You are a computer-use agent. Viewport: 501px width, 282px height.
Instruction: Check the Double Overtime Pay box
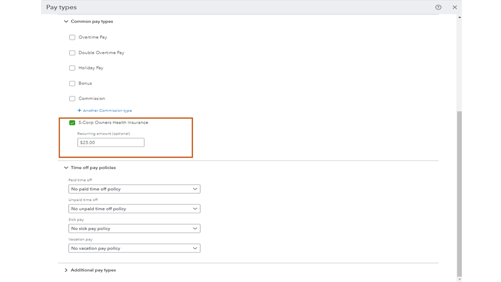(x=72, y=53)
